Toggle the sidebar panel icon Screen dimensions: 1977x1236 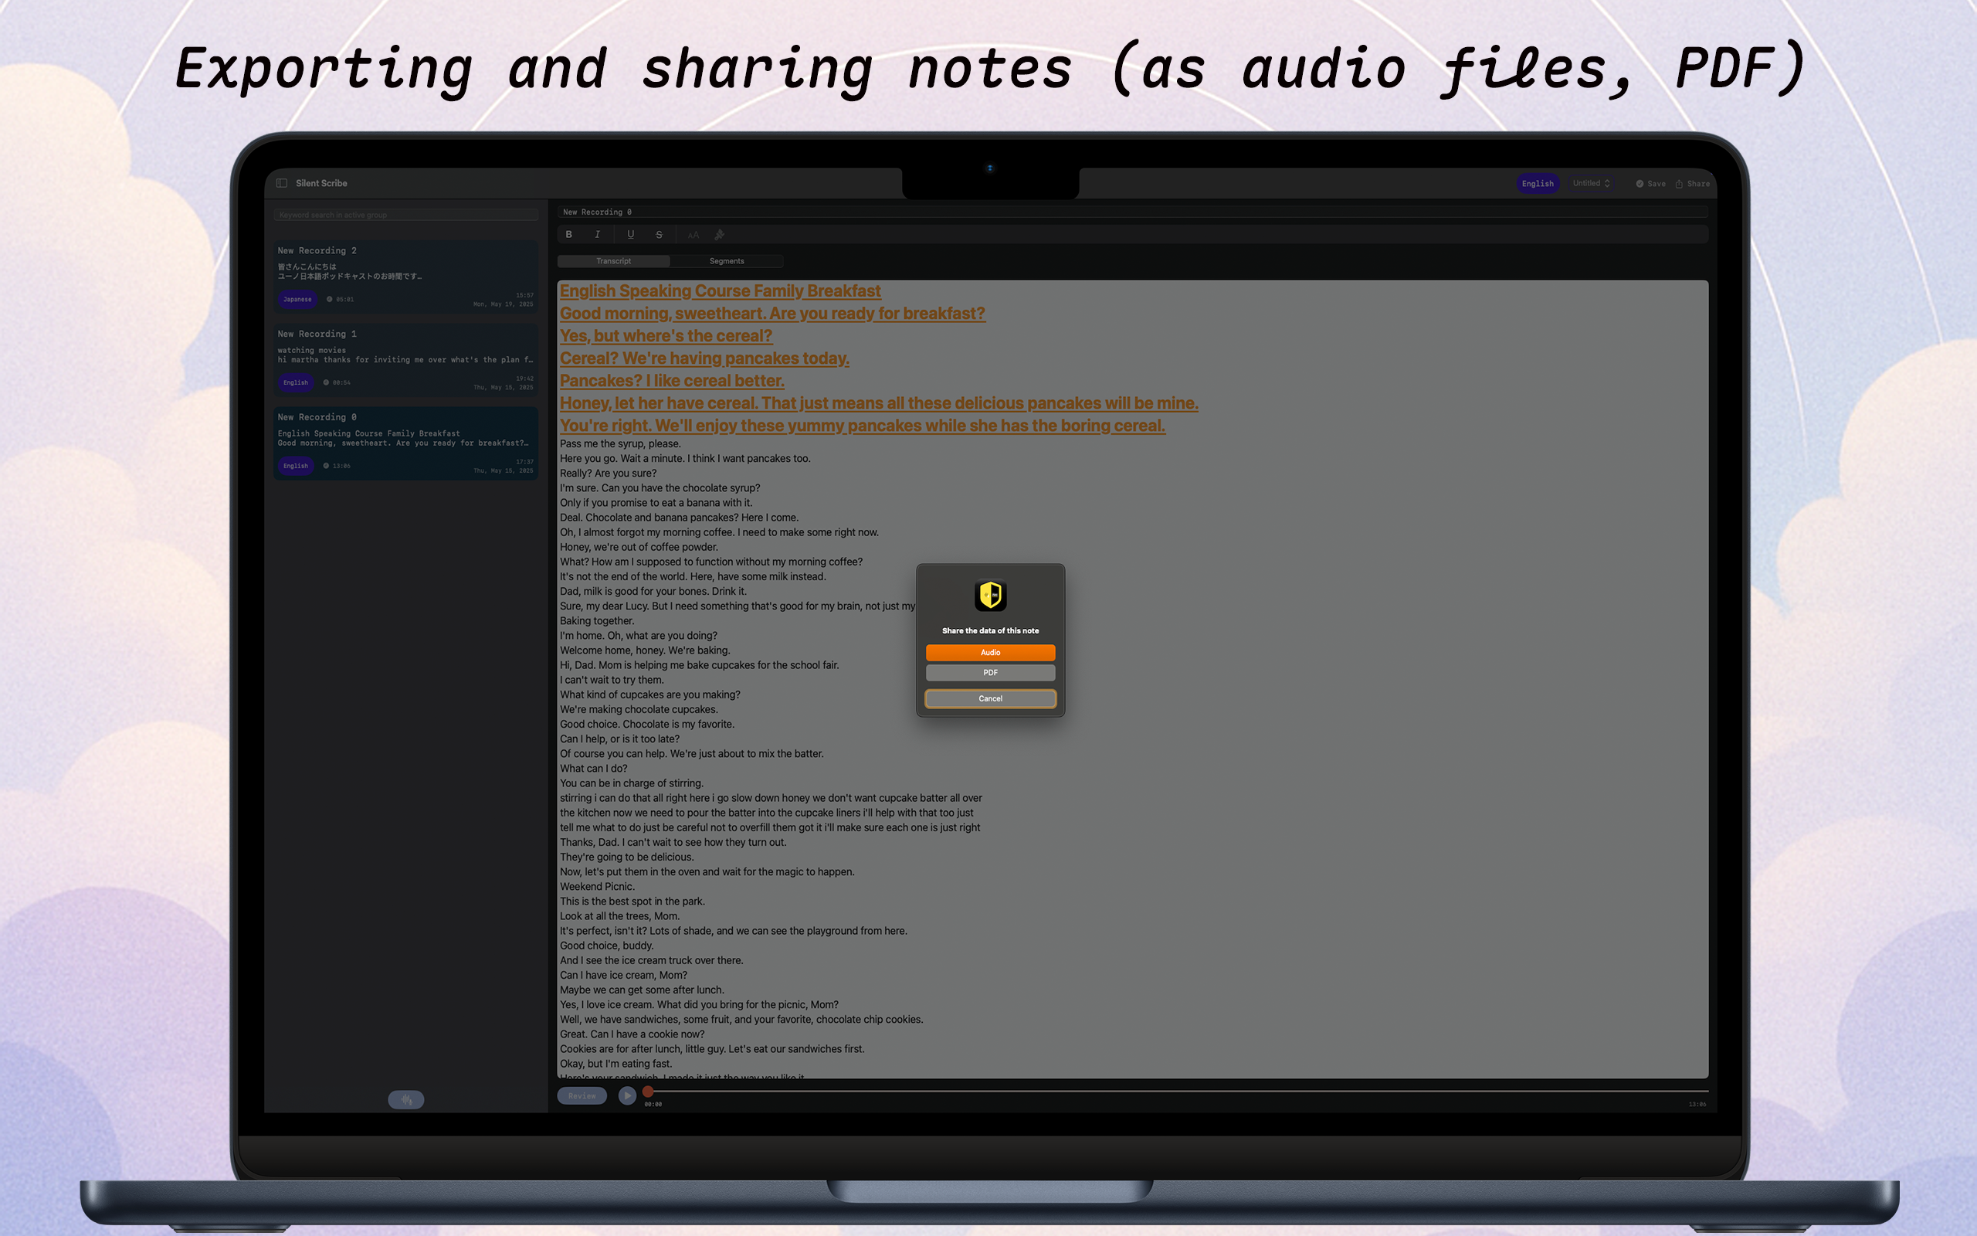click(x=282, y=183)
